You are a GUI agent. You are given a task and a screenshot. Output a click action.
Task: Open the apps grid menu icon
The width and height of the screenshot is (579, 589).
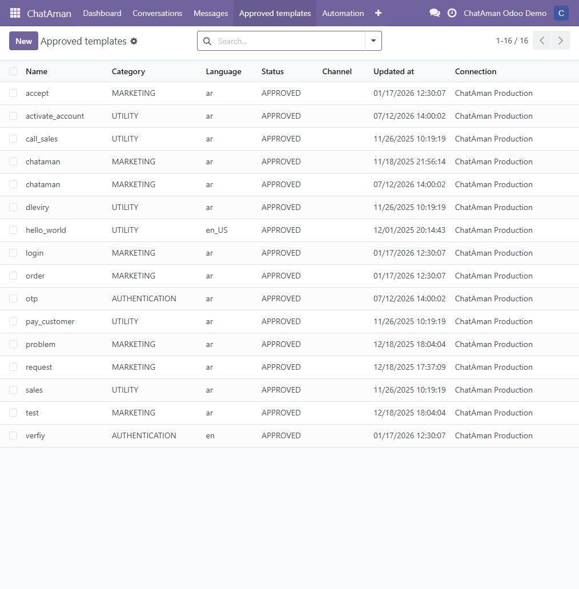pos(15,13)
